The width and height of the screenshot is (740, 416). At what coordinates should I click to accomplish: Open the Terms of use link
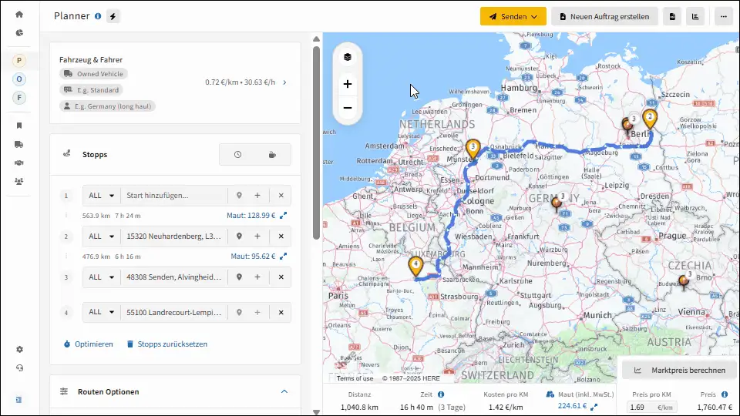[x=355, y=378]
